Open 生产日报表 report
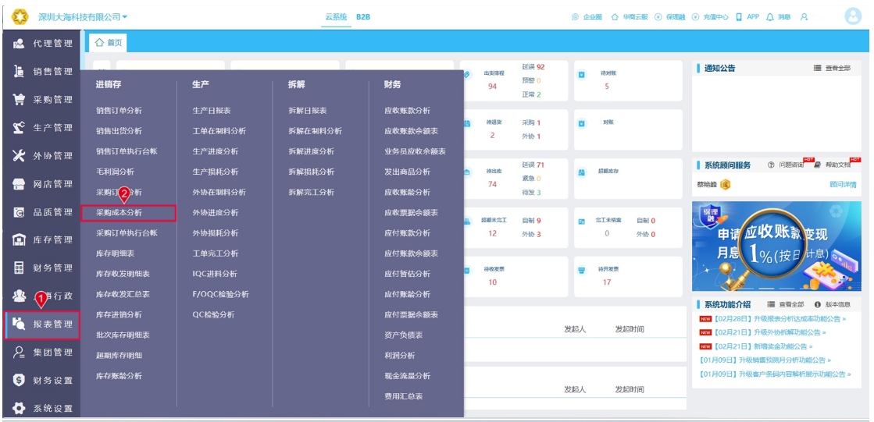The image size is (874, 422). 211,111
